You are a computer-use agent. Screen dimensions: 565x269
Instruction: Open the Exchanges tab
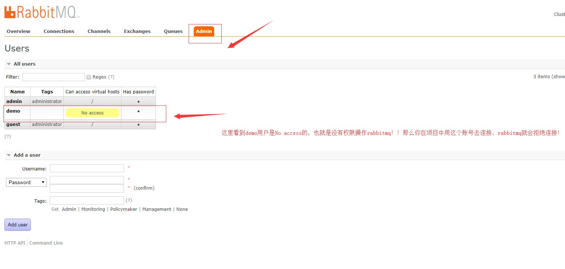pyautogui.click(x=137, y=31)
